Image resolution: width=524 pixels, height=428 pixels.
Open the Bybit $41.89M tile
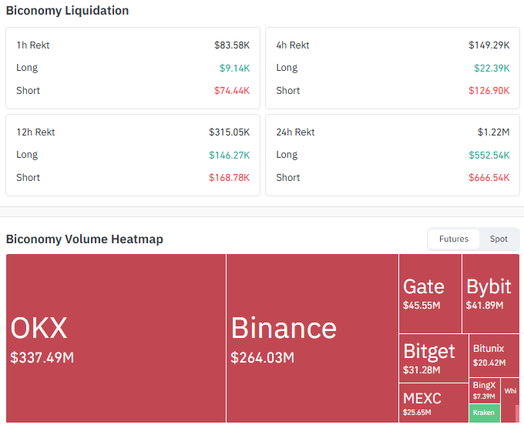pos(491,293)
